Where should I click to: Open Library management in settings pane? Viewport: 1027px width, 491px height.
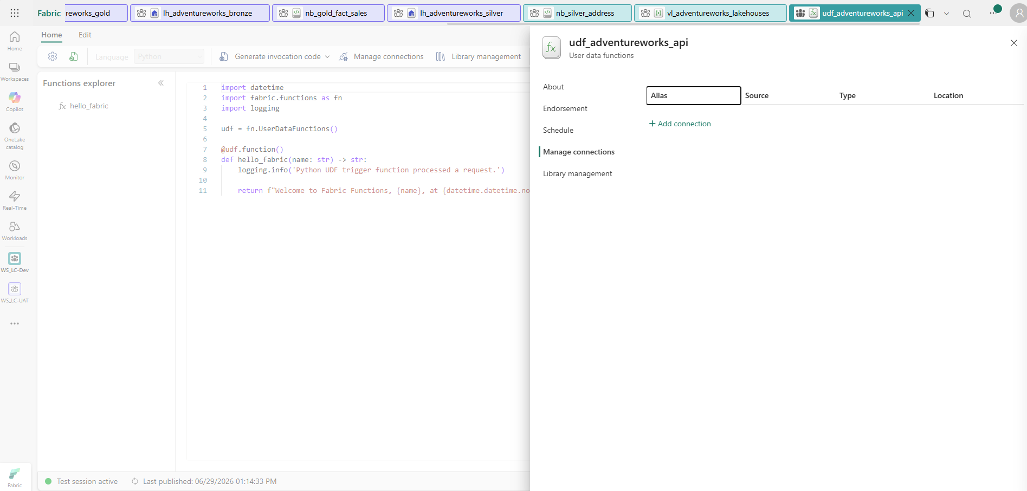(x=578, y=173)
